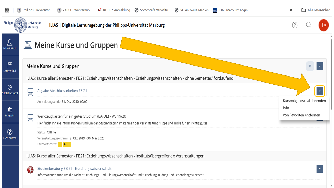Open 'Studienberatung FB 21 - Erziehungswissenschaft' link

click(x=74, y=169)
